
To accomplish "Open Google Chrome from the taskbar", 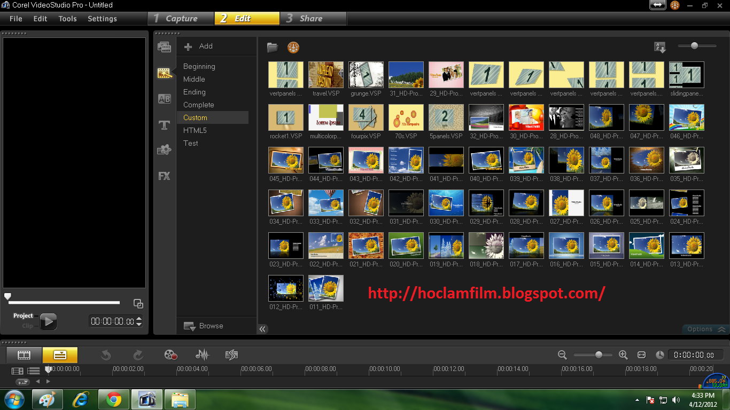I will point(113,399).
